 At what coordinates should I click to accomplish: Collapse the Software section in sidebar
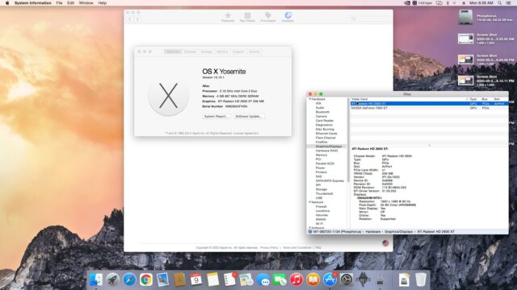coord(309,228)
